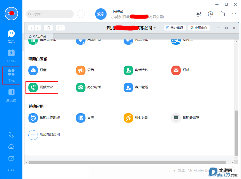This screenshot has width=241, height=179.
Task: Open the sidebar three-dots more menu
Action: click(x=11, y=170)
